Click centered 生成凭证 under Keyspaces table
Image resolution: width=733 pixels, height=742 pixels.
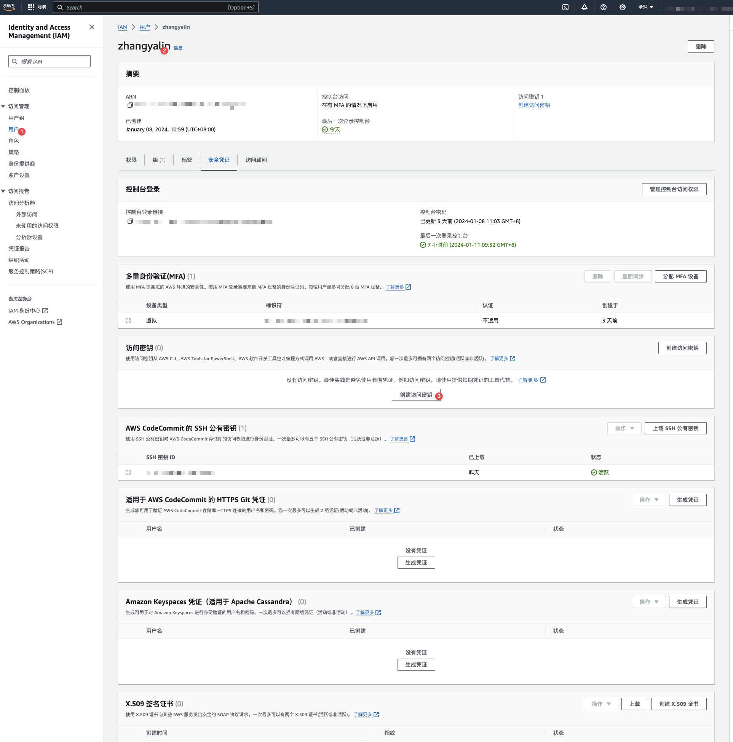416,665
